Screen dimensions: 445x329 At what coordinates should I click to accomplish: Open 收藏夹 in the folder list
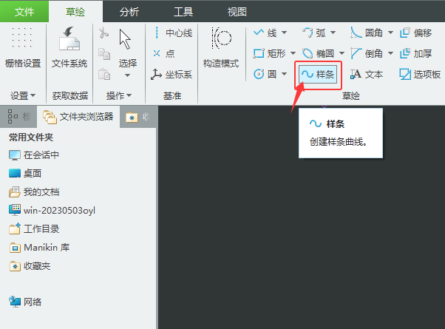point(30,266)
